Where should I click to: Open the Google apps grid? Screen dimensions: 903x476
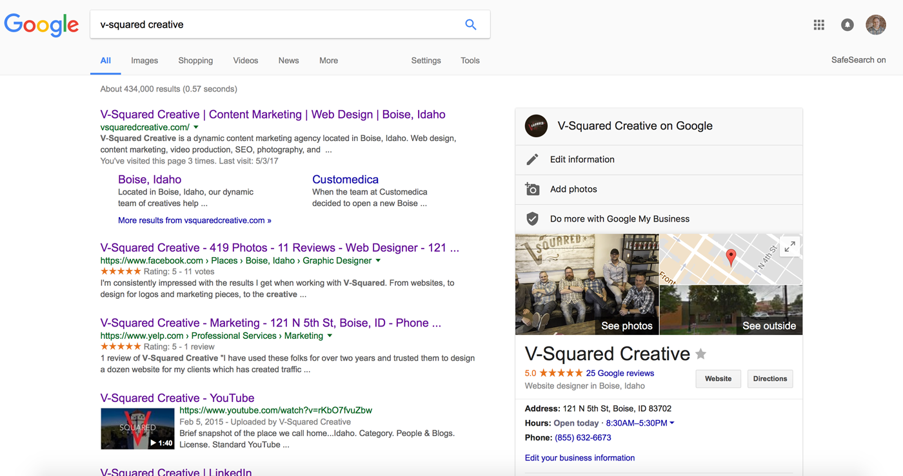pos(819,24)
